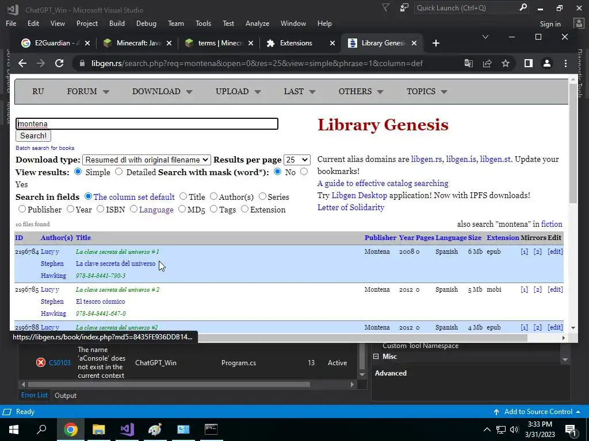This screenshot has height=441, width=589.
Task: Select Series search field radio
Action: (x=262, y=196)
